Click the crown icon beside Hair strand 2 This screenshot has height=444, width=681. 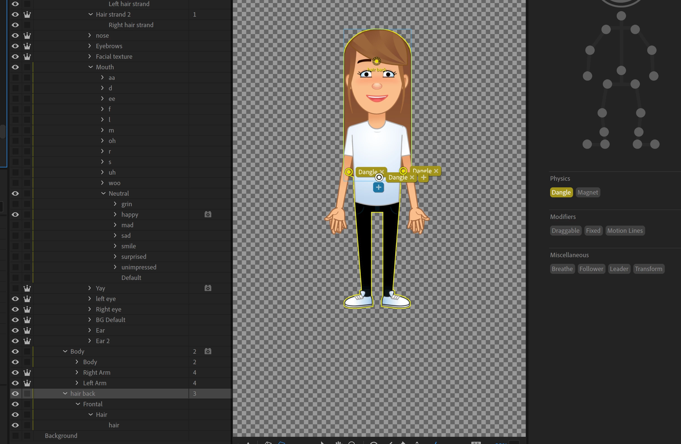coord(27,14)
